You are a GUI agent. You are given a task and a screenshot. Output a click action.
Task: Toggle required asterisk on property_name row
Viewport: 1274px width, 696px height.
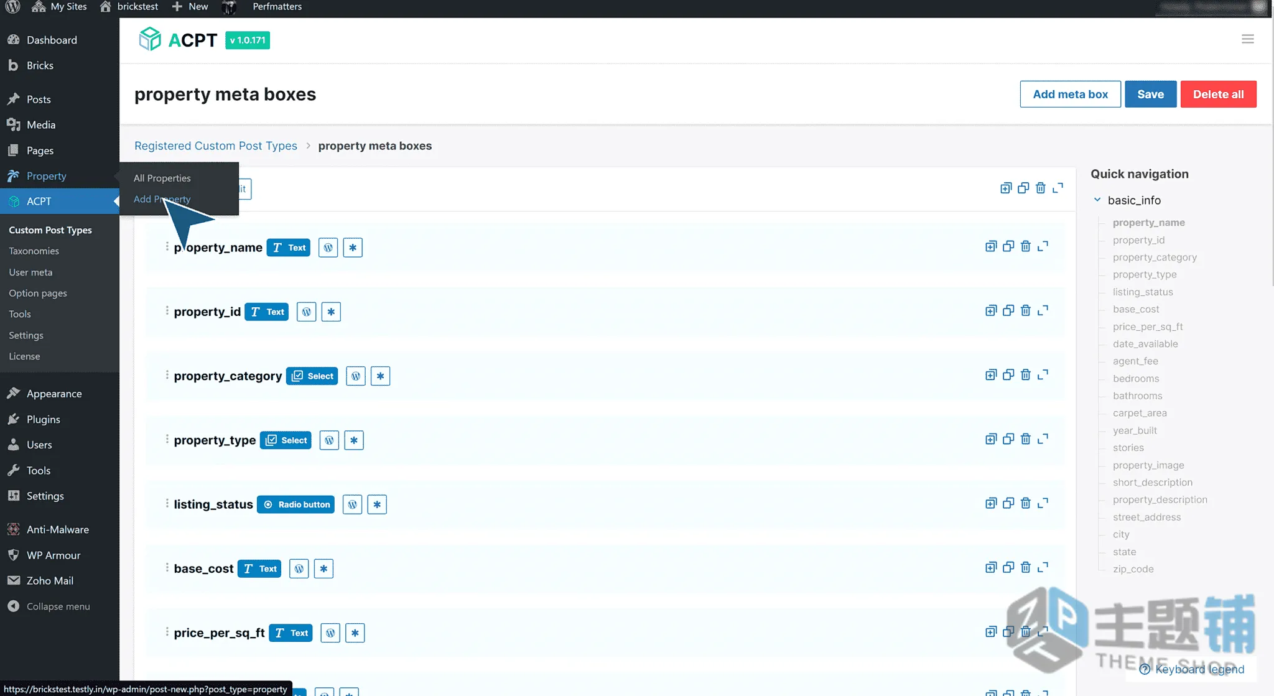click(353, 248)
